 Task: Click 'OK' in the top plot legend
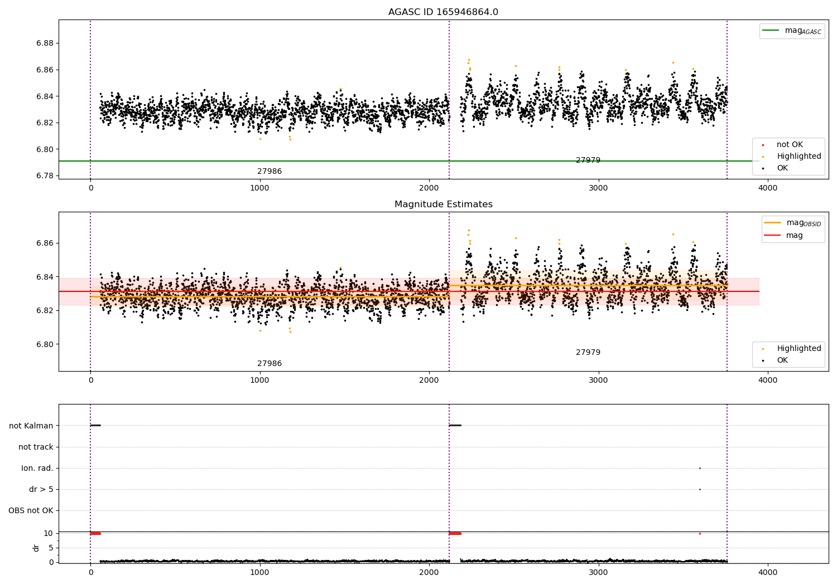click(x=782, y=168)
